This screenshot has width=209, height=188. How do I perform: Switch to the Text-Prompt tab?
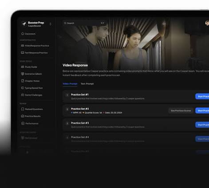click(87, 84)
